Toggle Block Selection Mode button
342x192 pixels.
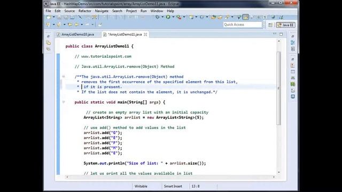pyautogui.click(x=259, y=17)
